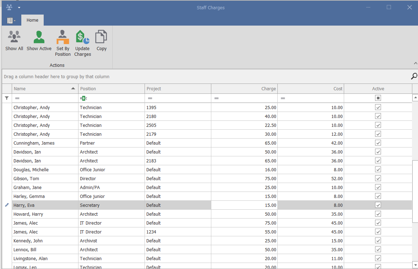Screen dimensions: 418x269
Task: Click scroll down arrow of grid scrollbar
Action: pos(415,265)
